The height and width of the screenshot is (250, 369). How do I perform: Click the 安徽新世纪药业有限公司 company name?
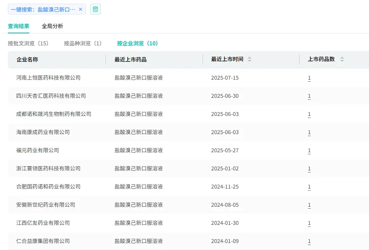[x=46, y=205]
